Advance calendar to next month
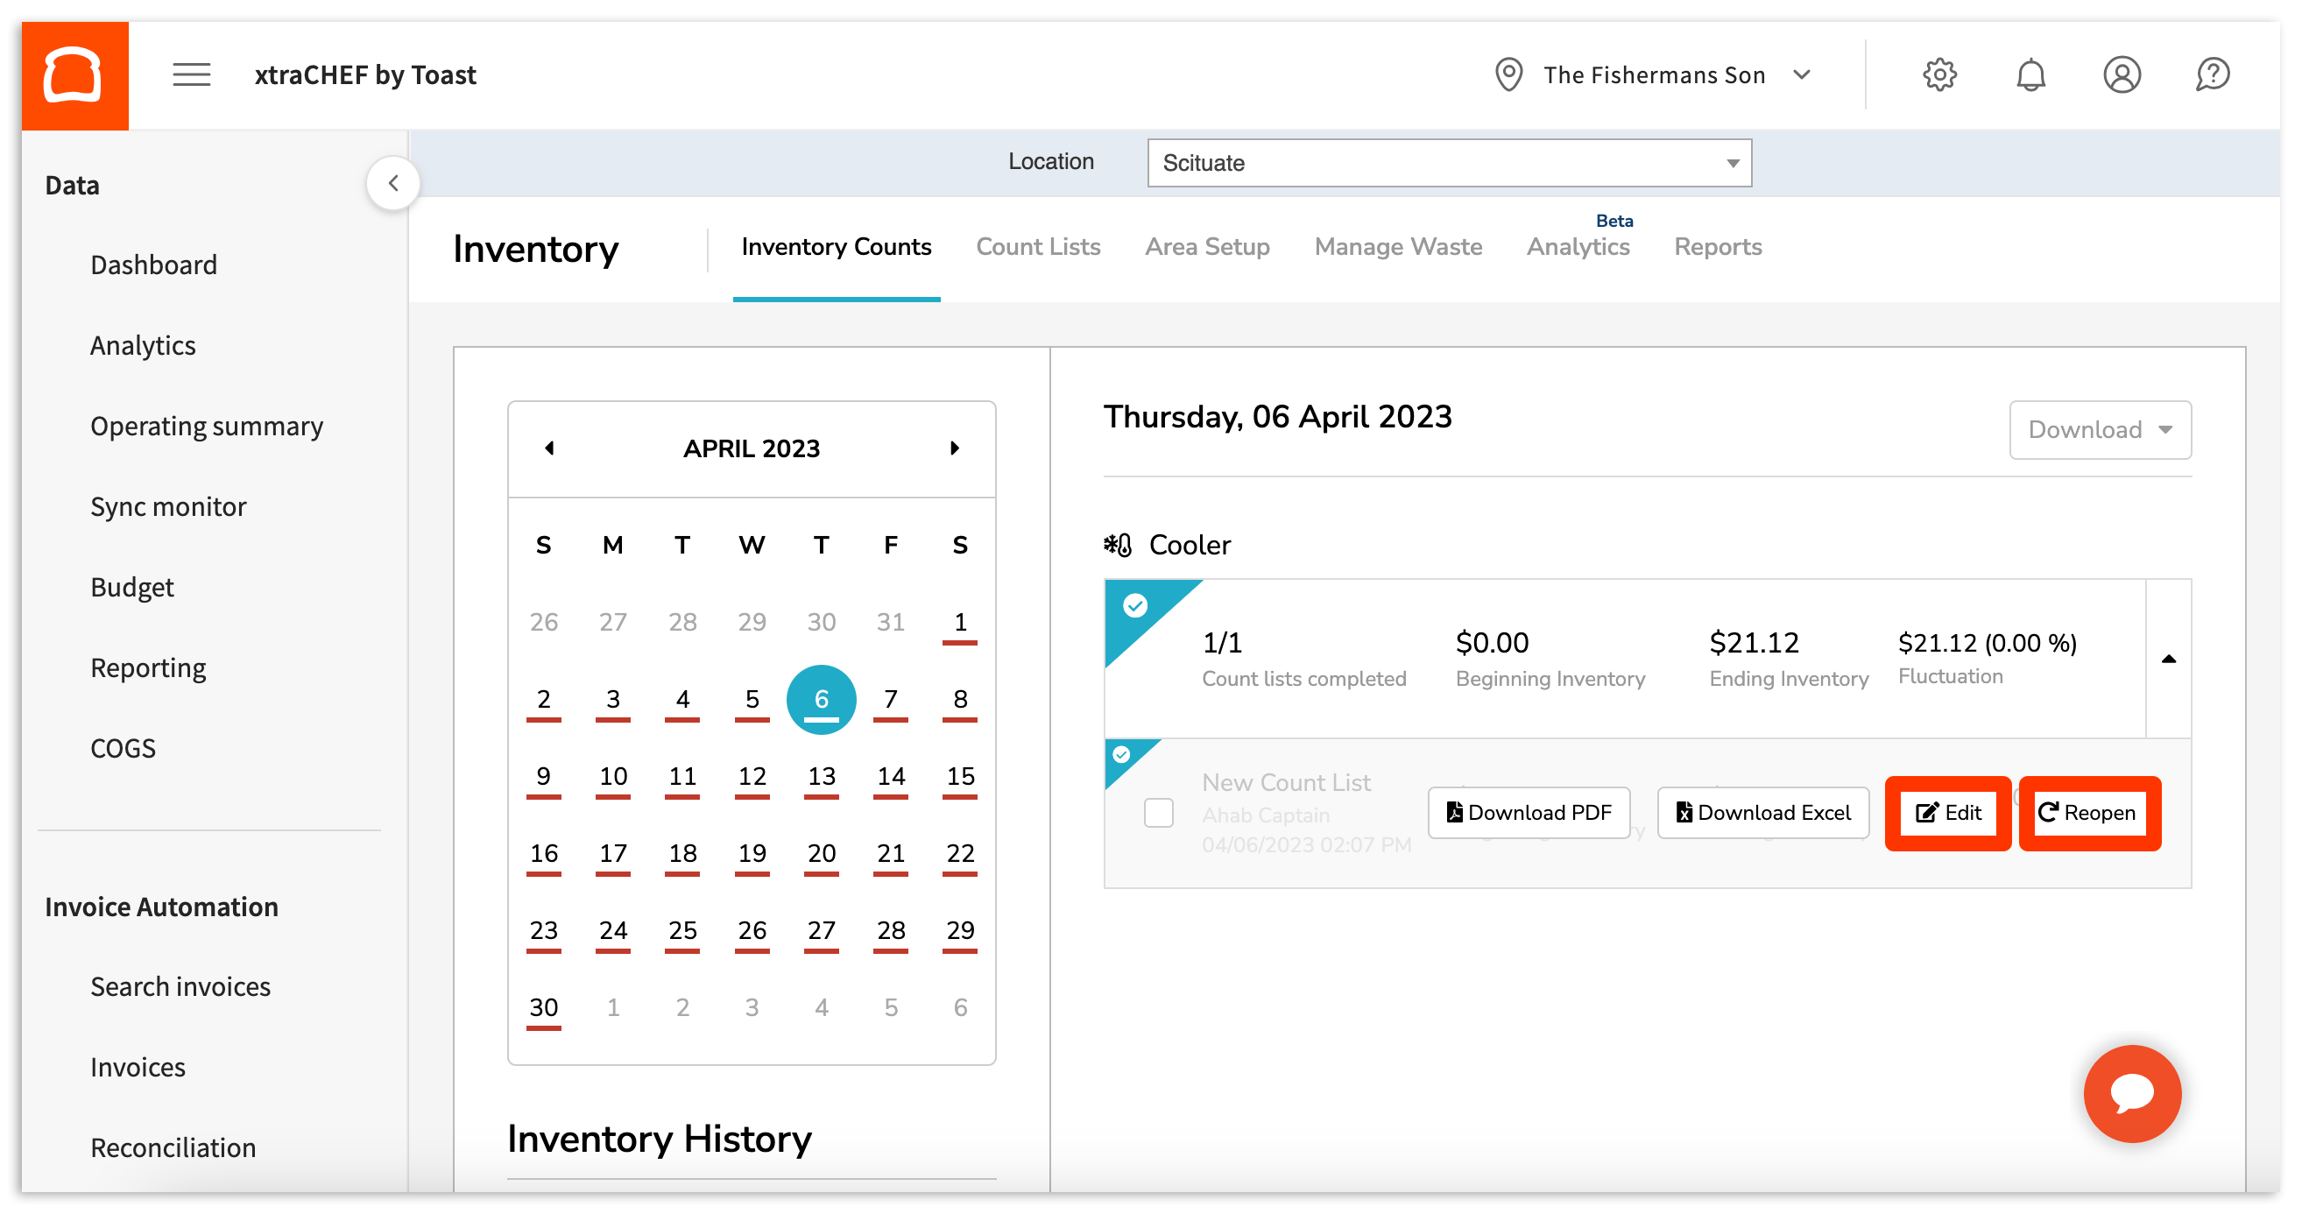This screenshot has height=1214, width=2302. click(955, 448)
